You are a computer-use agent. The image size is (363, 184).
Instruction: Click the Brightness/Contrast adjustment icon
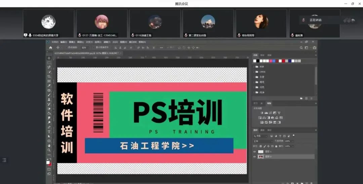click(x=262, y=113)
